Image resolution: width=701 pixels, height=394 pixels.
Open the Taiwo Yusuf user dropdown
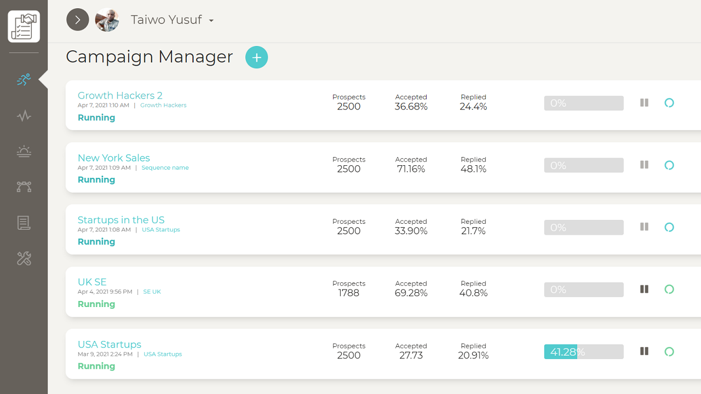click(x=166, y=20)
